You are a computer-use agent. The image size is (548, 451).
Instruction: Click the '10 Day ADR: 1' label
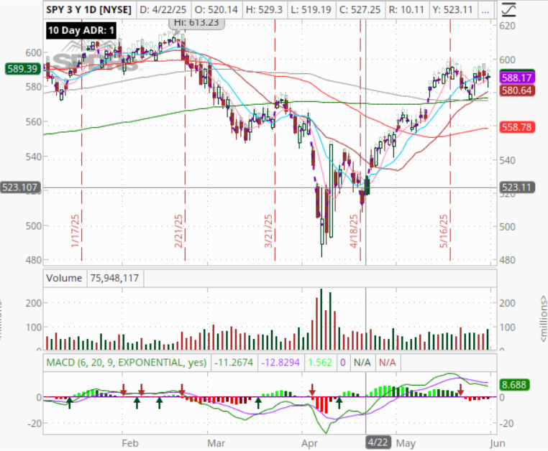(x=81, y=30)
